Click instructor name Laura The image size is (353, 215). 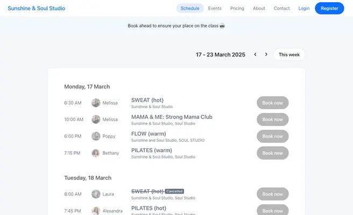click(108, 194)
